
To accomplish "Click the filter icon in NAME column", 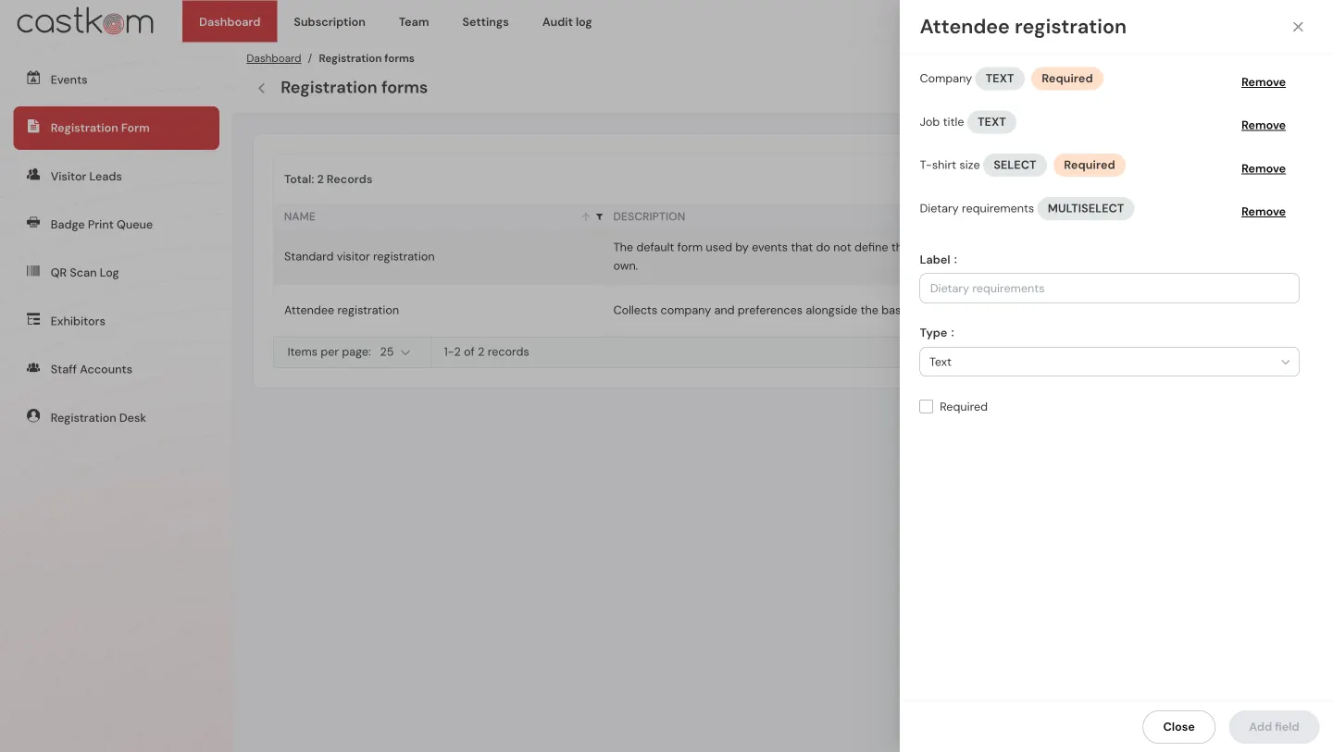I will [599, 216].
